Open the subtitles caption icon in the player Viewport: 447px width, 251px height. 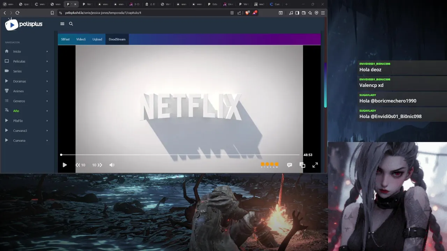[x=290, y=165]
